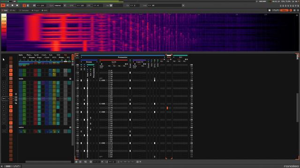Toggle the metronome icon

click(x=28, y=5)
